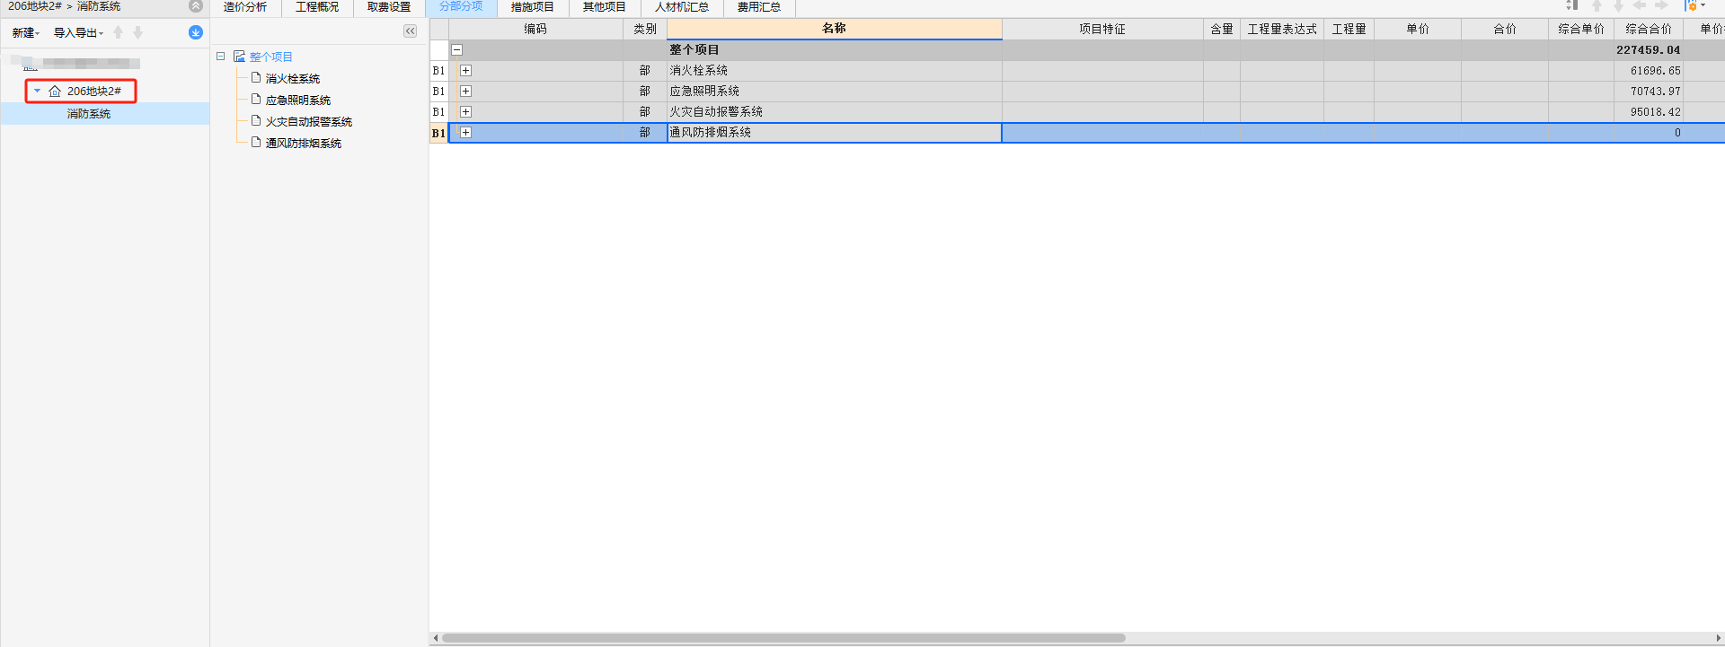This screenshot has width=1725, height=647.
Task: Click the horizontal scrollbar thumb
Action: [x=783, y=638]
